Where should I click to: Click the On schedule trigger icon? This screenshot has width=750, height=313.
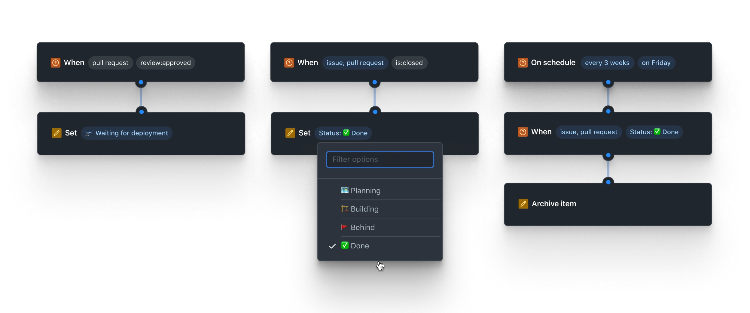523,62
